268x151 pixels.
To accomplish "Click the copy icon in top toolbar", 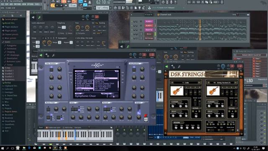I will point(206,2).
